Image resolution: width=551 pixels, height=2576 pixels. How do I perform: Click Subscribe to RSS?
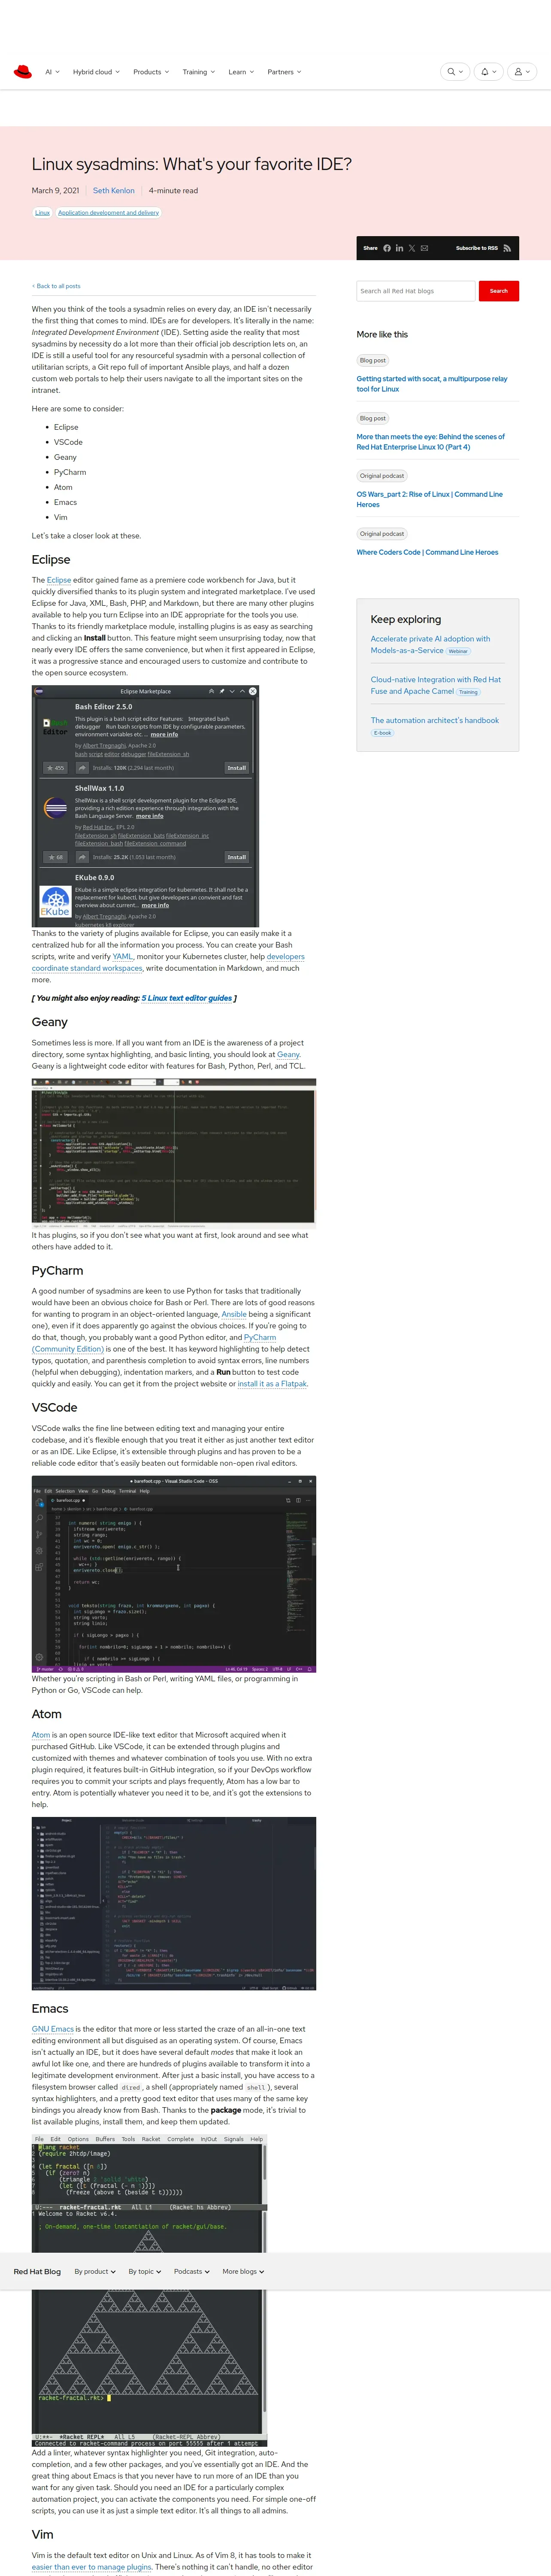pos(477,248)
